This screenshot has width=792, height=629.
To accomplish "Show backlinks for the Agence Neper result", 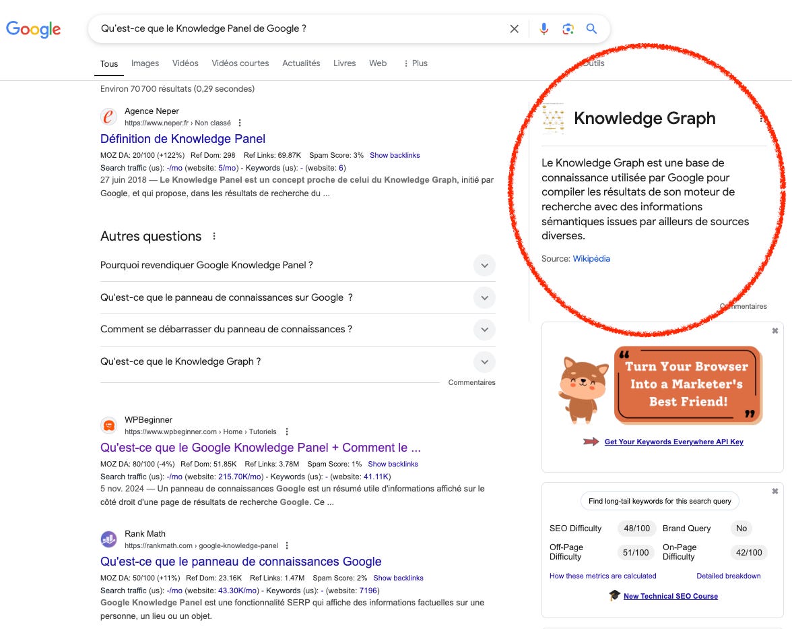I will coord(395,155).
